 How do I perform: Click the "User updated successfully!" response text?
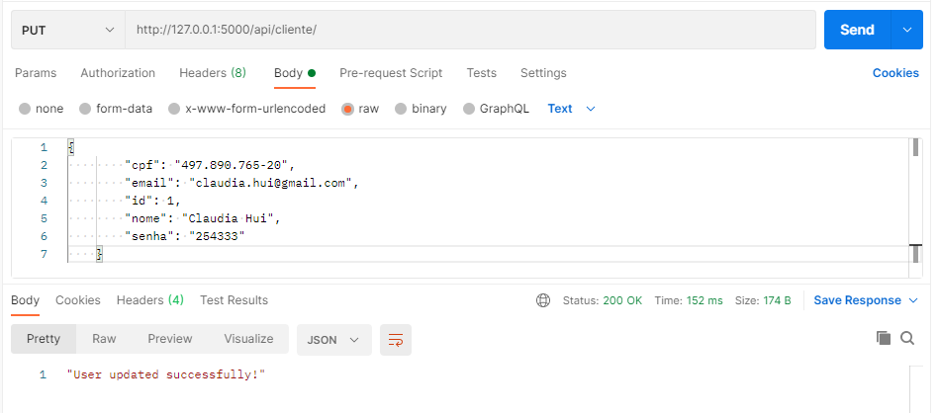(166, 374)
